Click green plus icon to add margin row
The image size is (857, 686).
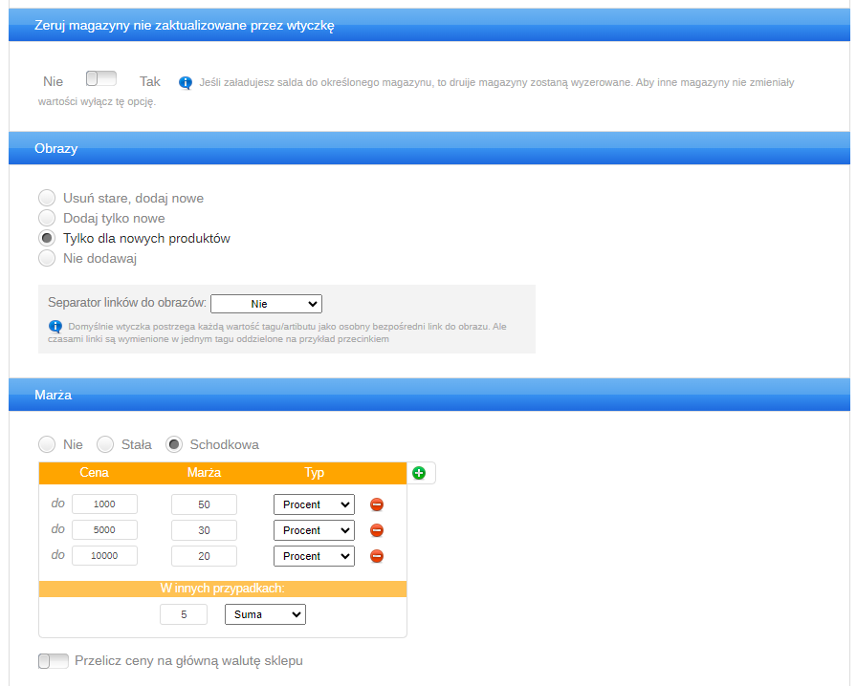(419, 473)
